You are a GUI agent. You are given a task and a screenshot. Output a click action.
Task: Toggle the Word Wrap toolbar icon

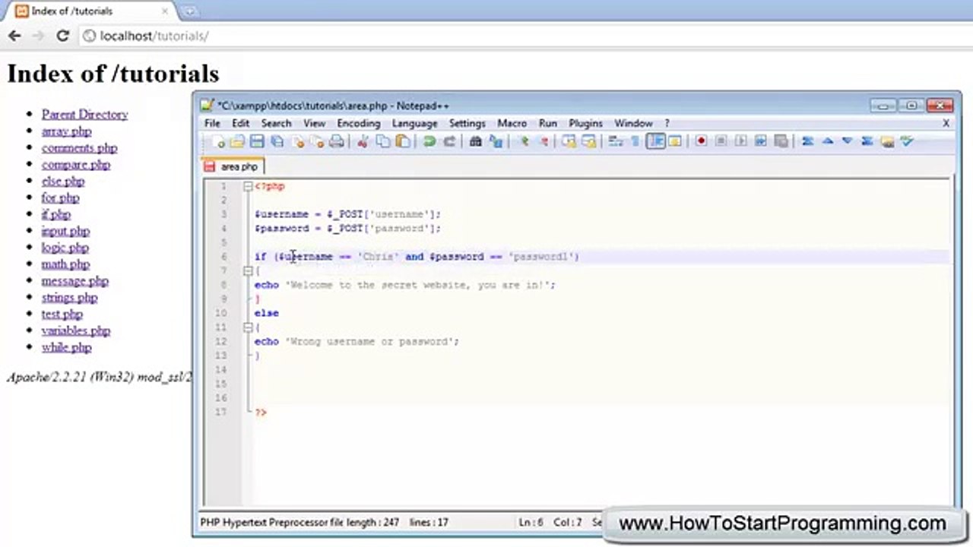point(616,141)
